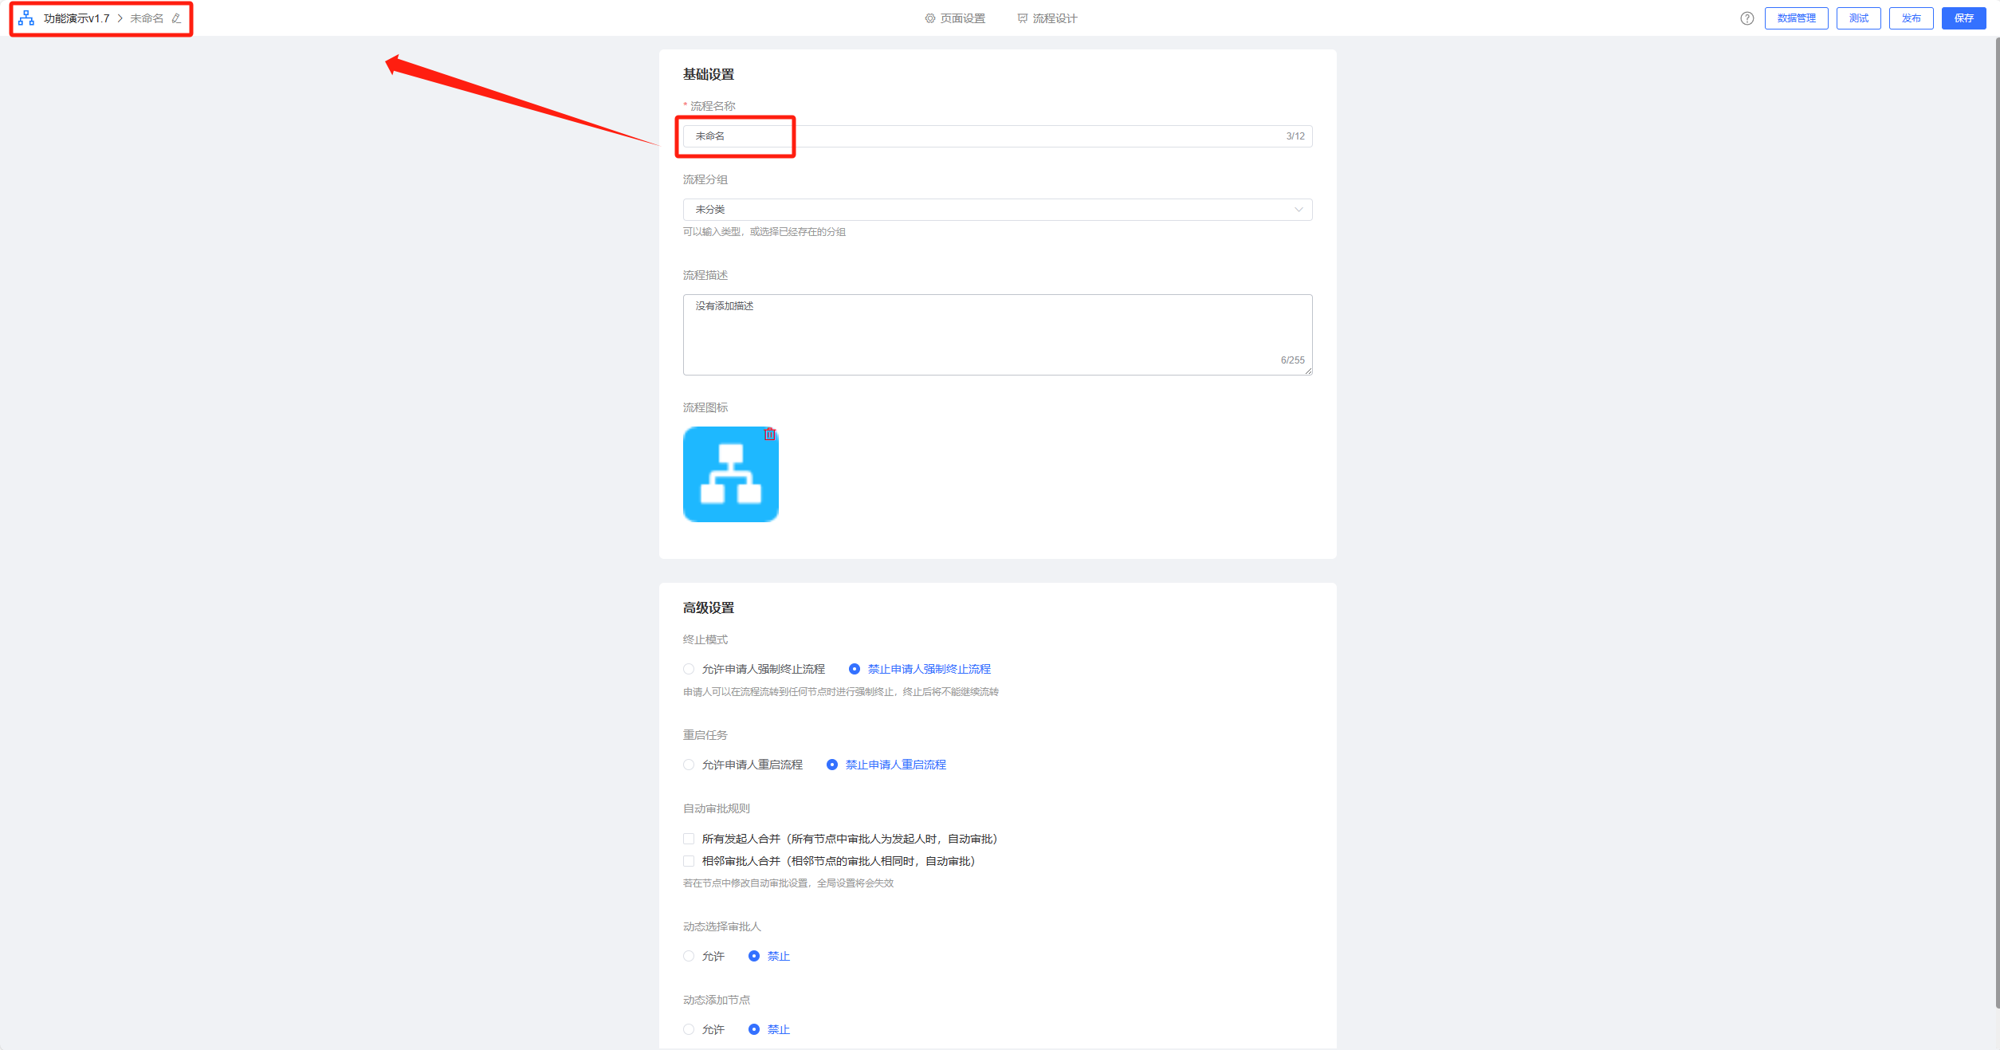This screenshot has width=2000, height=1050.
Task: Click the 流程描述 text area
Action: point(996,335)
